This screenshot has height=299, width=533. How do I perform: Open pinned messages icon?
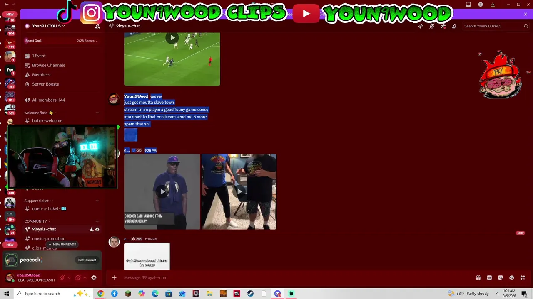click(x=443, y=26)
